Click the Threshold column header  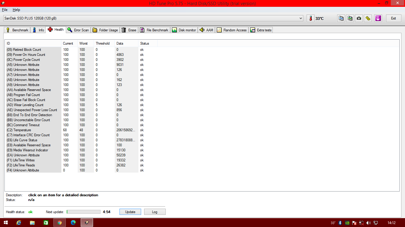(x=104, y=43)
